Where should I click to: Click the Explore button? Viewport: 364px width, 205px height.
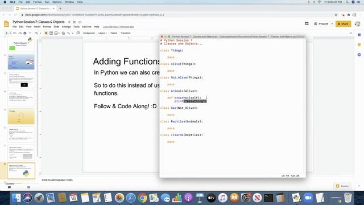click(342, 186)
